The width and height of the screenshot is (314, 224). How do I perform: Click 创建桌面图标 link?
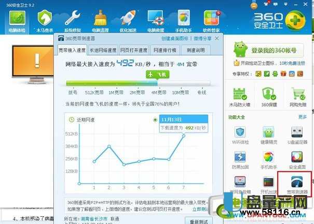coord(175,38)
